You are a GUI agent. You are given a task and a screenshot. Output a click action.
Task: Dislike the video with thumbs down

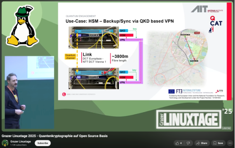coord(188,143)
